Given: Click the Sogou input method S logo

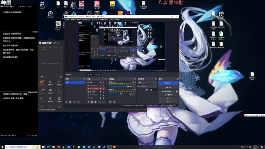Looking at the screenshot, I should click(245, 115).
